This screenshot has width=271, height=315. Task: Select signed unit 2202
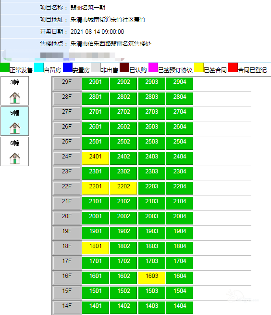coord(123,188)
